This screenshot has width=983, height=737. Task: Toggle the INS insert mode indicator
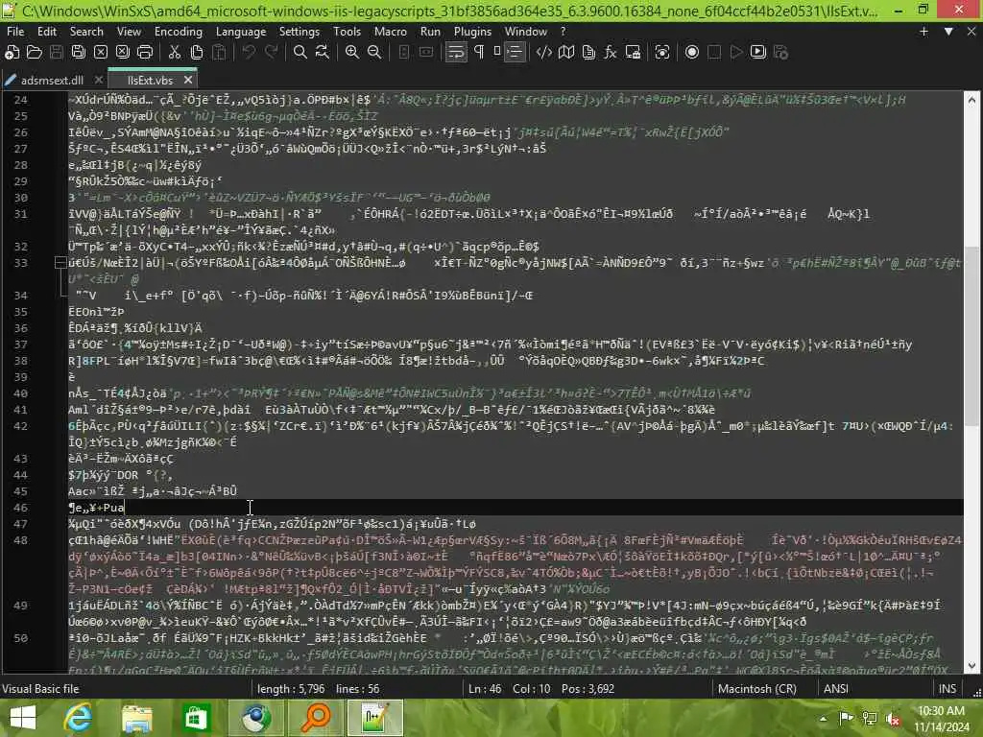pyautogui.click(x=947, y=689)
